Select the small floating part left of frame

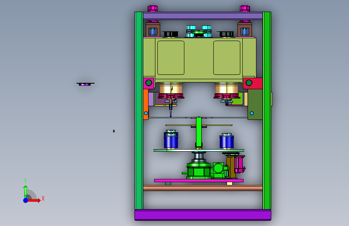tap(85, 84)
